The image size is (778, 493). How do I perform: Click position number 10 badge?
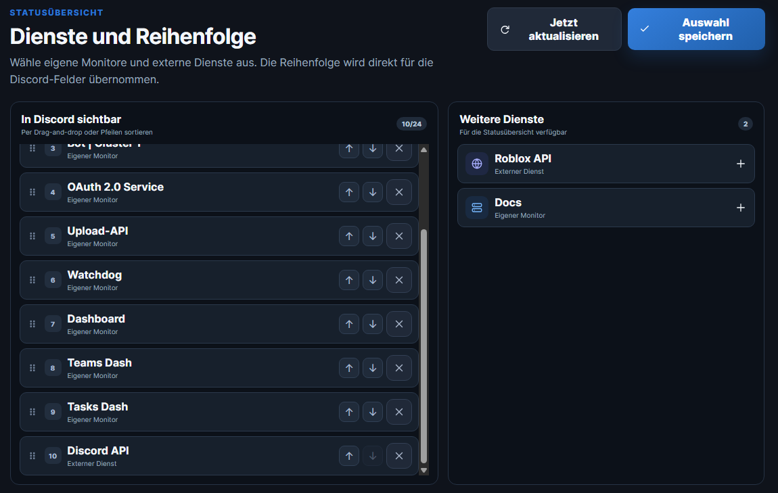[53, 456]
